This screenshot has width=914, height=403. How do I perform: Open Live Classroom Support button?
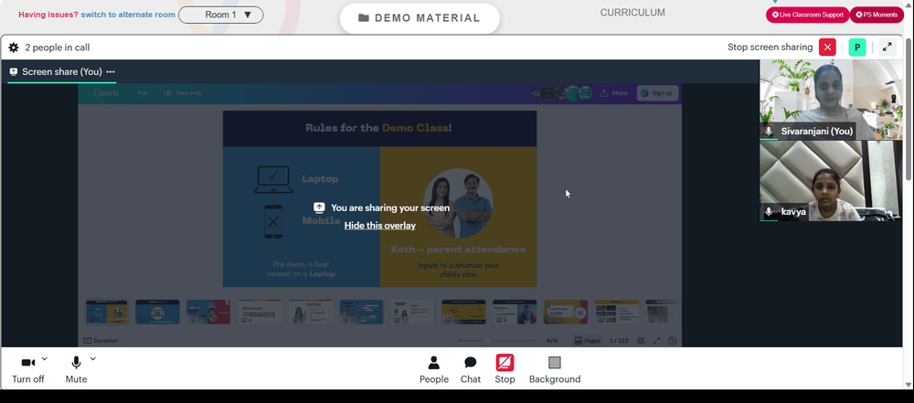pyautogui.click(x=807, y=15)
